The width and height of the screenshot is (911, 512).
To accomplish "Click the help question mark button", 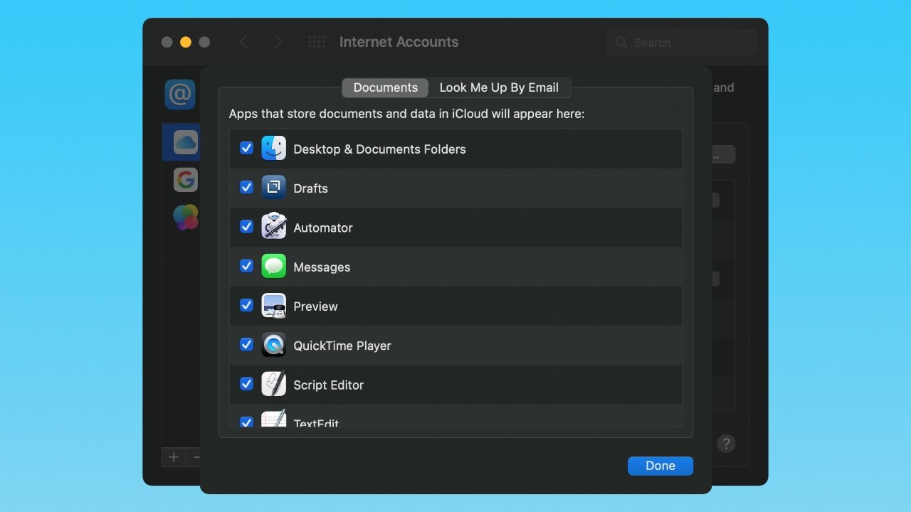I will [725, 444].
